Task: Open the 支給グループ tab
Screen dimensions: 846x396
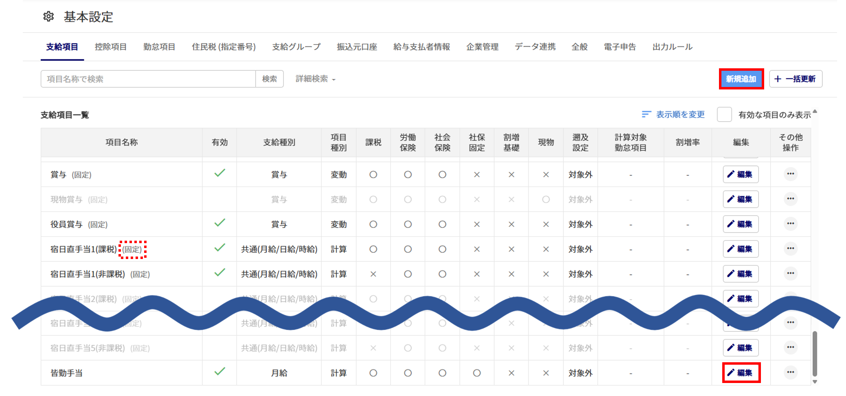Action: pos(296,47)
